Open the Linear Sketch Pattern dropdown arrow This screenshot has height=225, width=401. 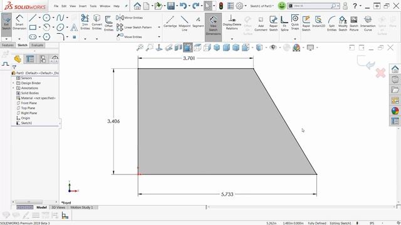point(159,27)
